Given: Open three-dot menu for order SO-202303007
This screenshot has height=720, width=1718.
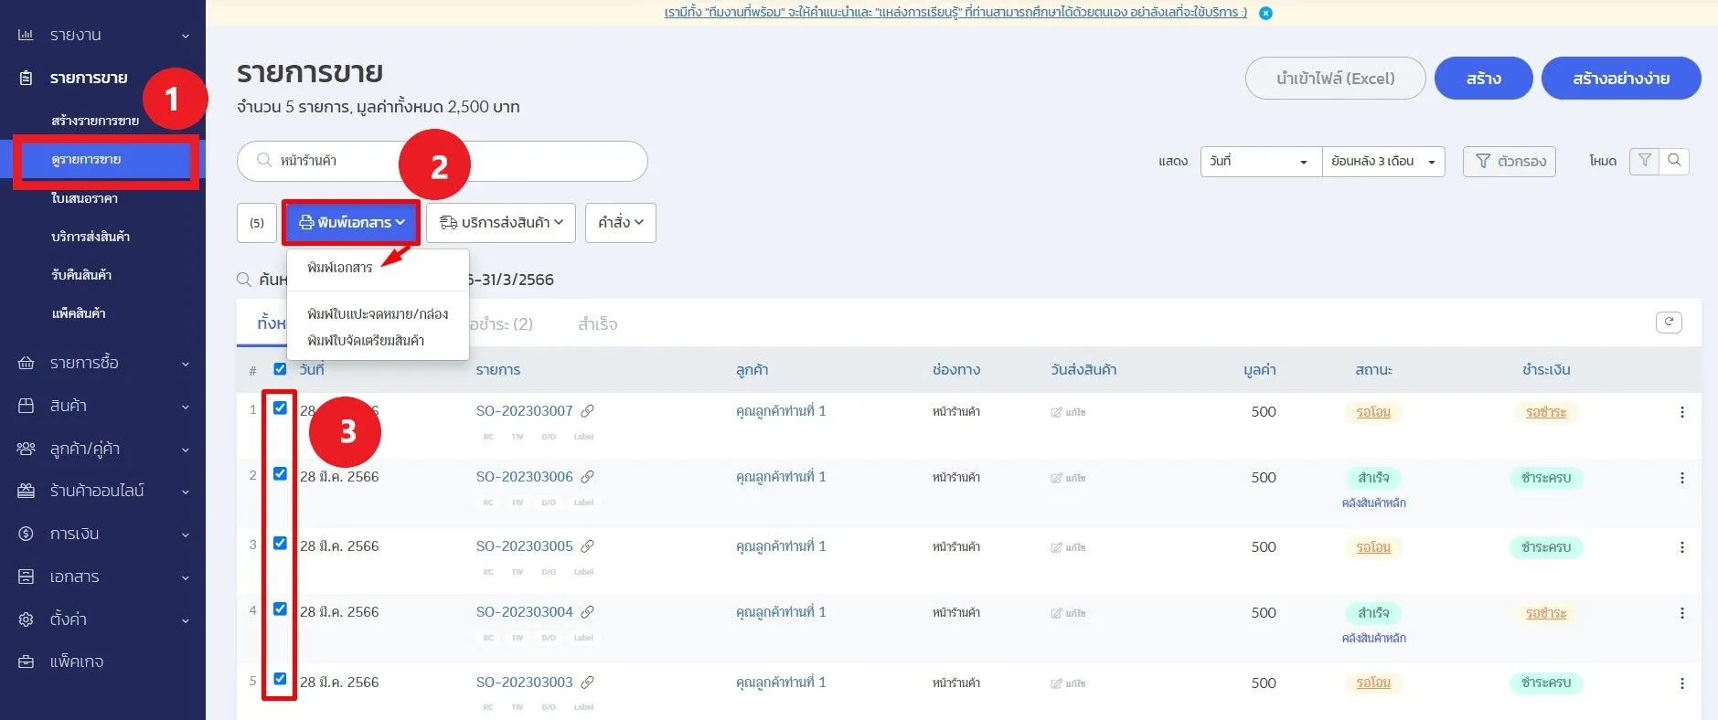Looking at the screenshot, I should click(x=1681, y=412).
